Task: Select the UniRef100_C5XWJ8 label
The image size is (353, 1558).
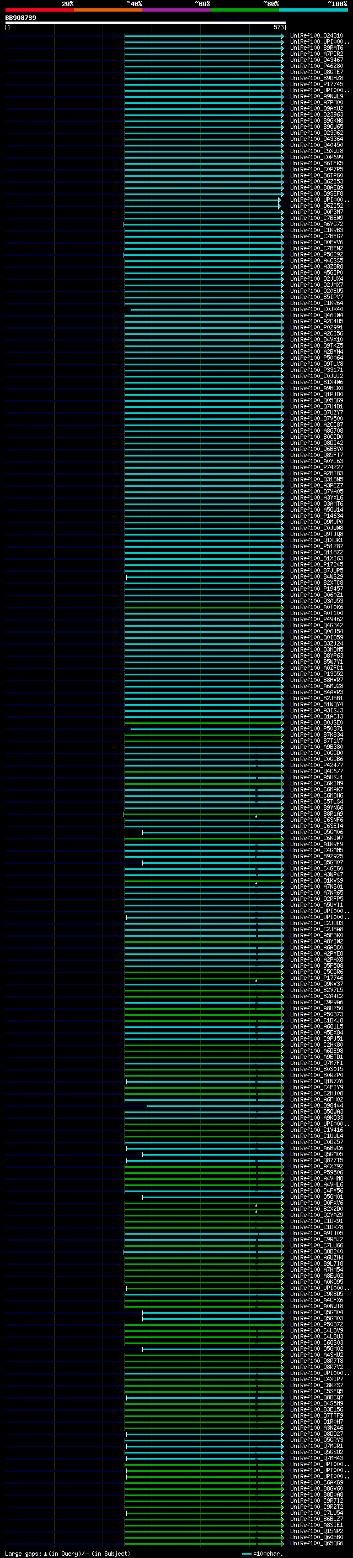Action: (317, 151)
